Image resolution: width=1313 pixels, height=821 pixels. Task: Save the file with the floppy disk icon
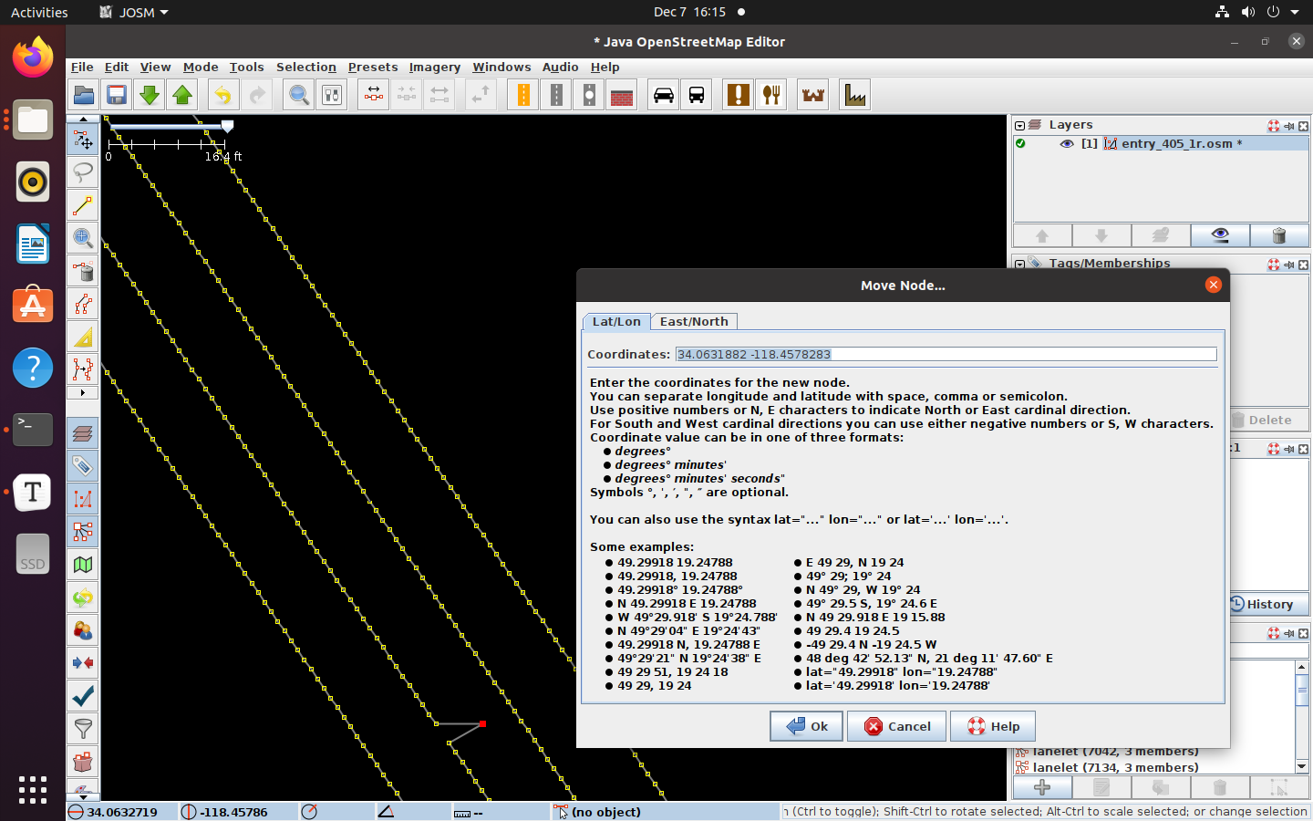[117, 95]
